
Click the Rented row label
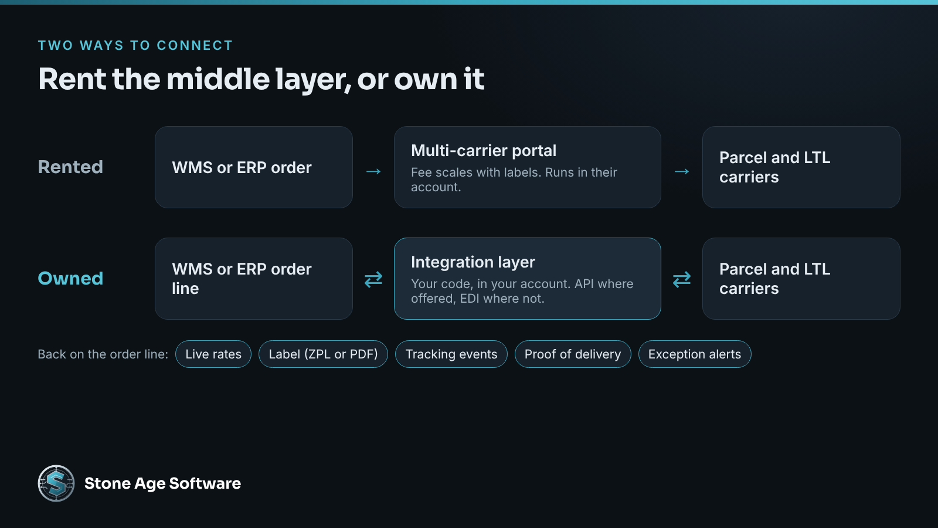click(70, 167)
